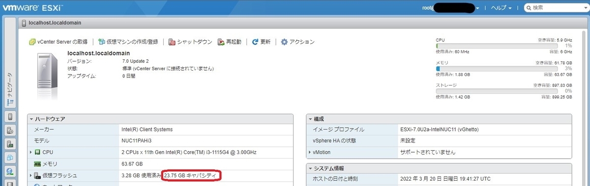Click the メモリ module icon
This screenshot has width=590, height=186.
(x=37, y=164)
